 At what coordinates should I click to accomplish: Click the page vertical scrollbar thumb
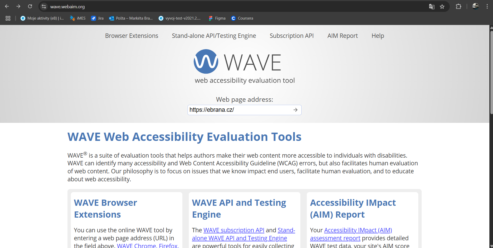(x=491, y=72)
